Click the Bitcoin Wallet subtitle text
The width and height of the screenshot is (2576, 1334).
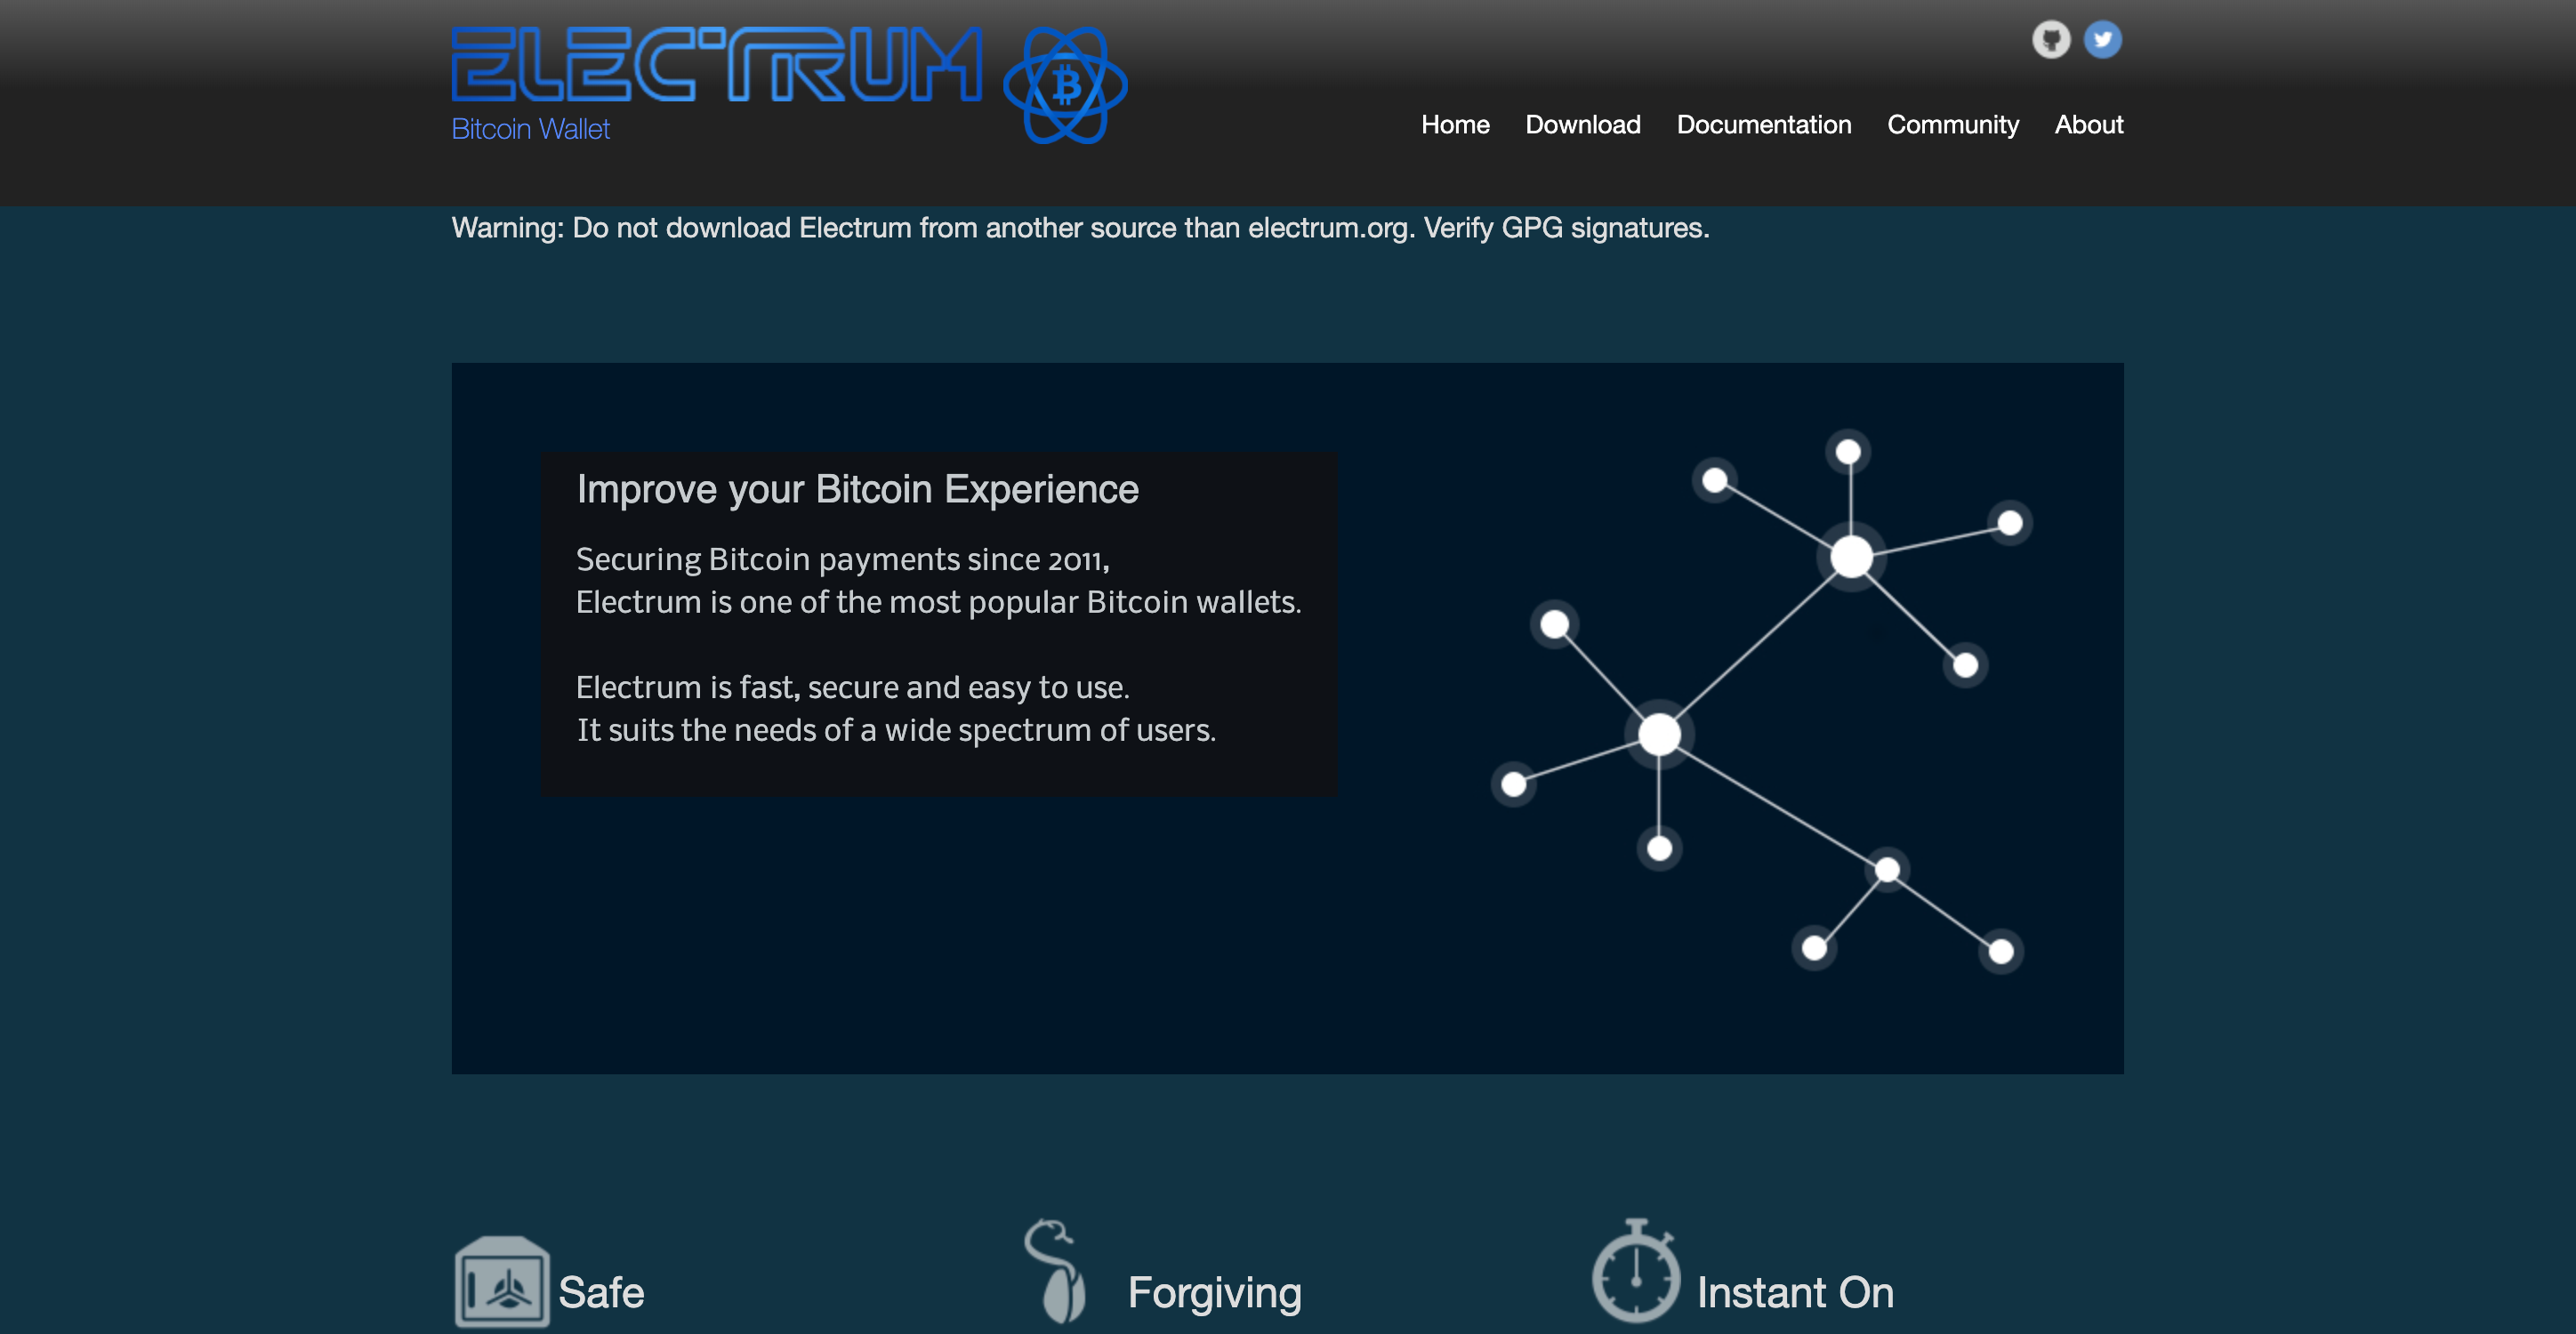point(530,129)
